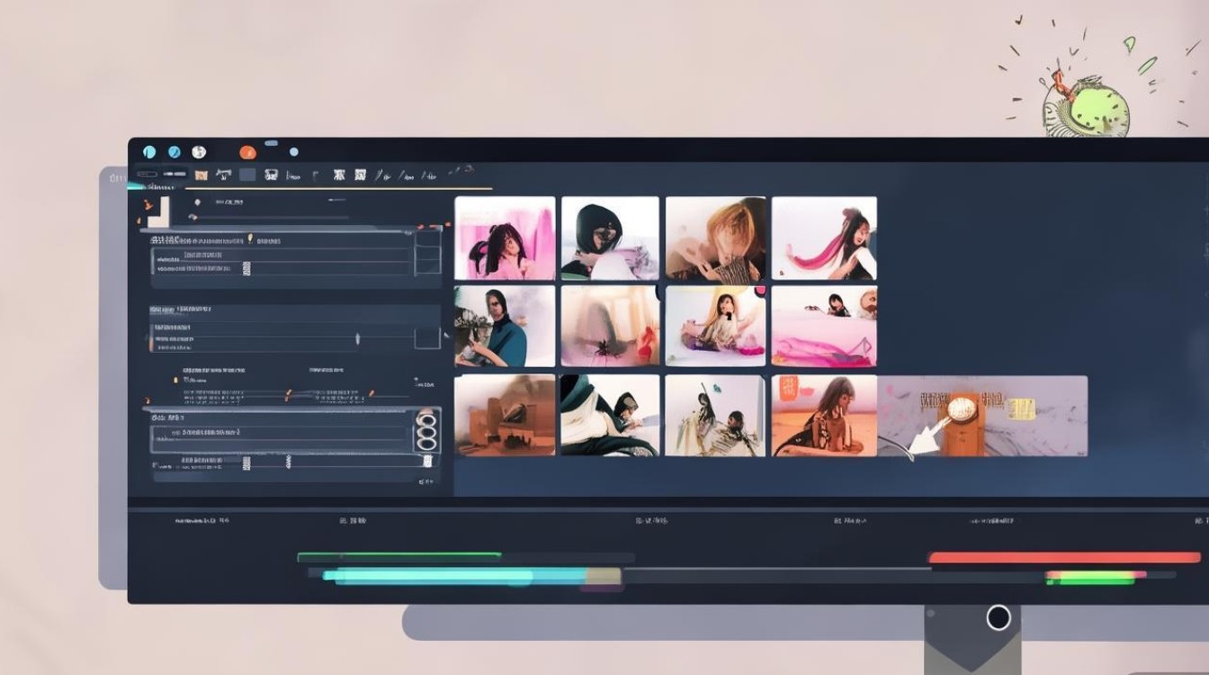
Task: Select the long red clip on the timeline
Action: [1064, 558]
